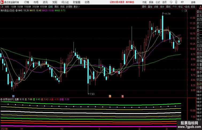Click the MA60: 9.73 value label

(60, 11)
